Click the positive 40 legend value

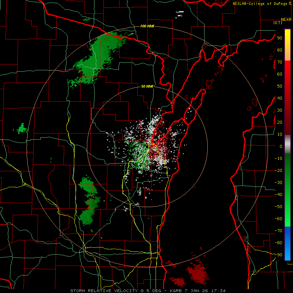pyautogui.click(x=280, y=98)
